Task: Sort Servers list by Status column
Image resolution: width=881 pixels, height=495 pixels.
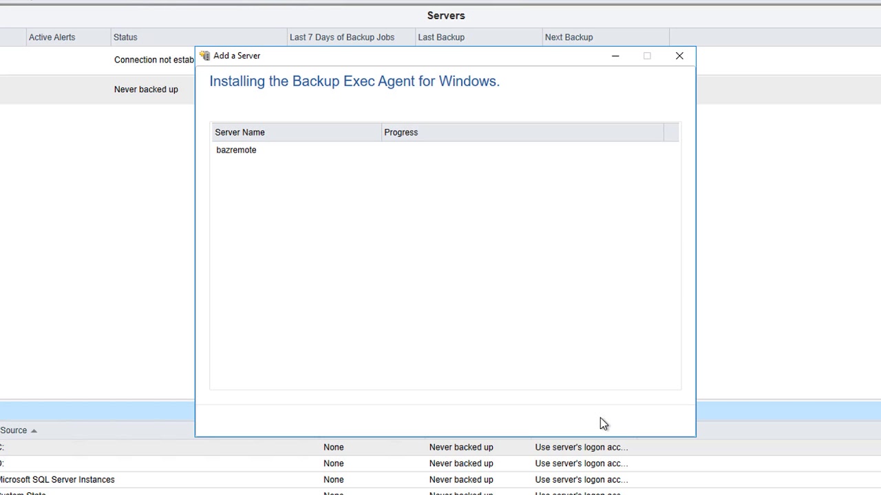Action: coord(198,37)
